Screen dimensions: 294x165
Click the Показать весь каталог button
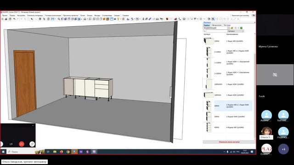(229, 142)
